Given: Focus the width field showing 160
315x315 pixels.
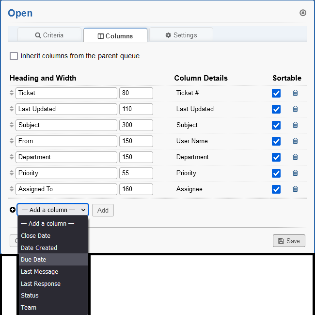Looking at the screenshot, I should [136, 189].
